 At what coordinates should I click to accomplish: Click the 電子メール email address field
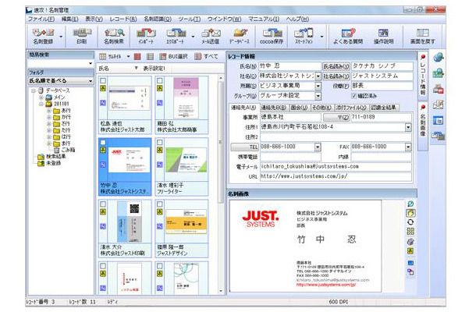[336, 167]
